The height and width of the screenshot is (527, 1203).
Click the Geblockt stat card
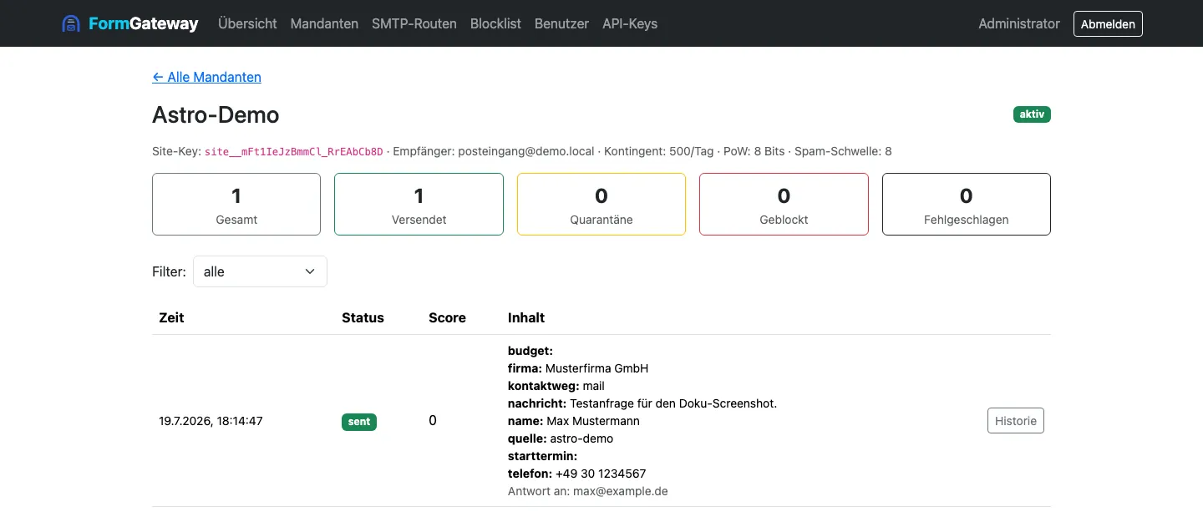pos(784,205)
